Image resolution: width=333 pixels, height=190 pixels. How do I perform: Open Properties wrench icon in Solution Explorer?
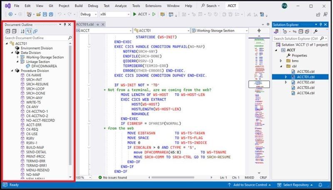click(316, 32)
